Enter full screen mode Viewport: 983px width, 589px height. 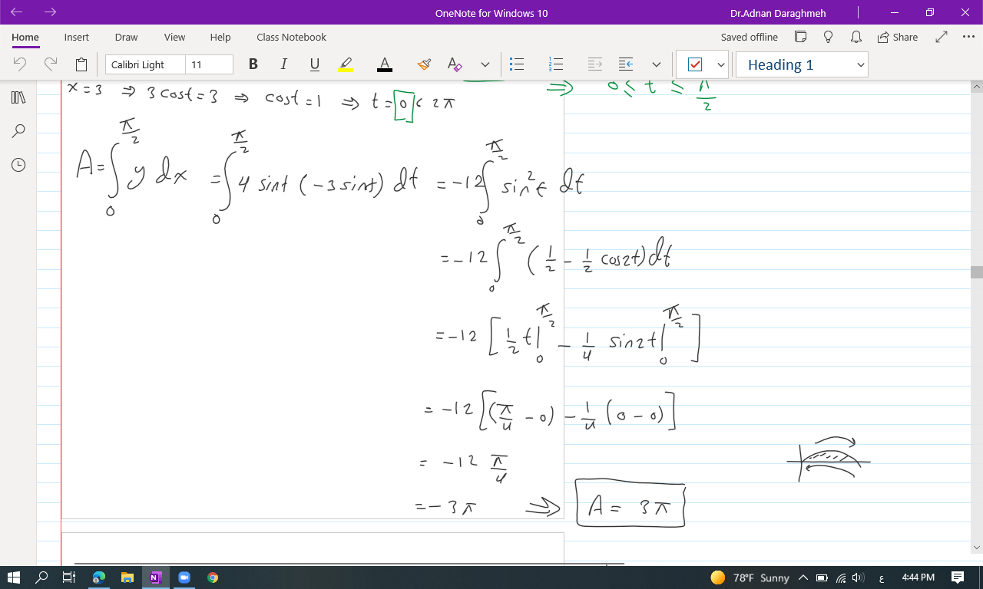(x=942, y=37)
